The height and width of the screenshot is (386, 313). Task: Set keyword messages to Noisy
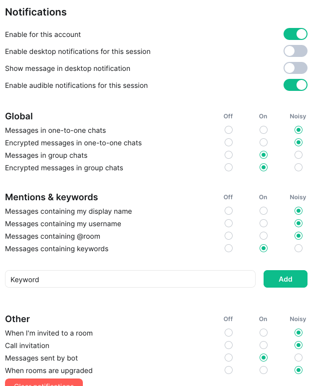299,248
